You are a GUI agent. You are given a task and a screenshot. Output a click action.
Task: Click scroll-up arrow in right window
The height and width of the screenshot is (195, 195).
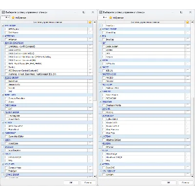coord(193,22)
